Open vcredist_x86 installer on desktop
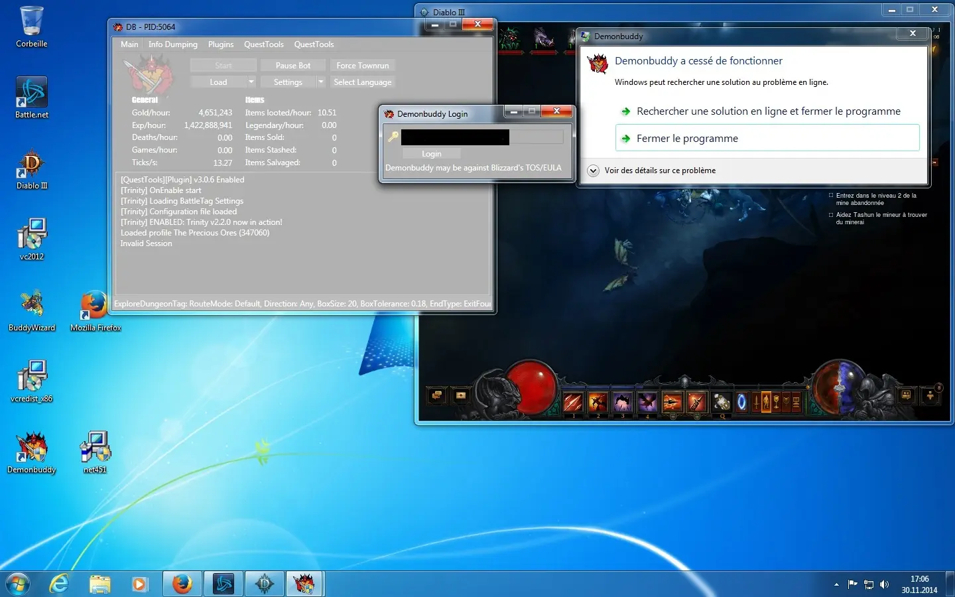This screenshot has width=955, height=597. 32,381
